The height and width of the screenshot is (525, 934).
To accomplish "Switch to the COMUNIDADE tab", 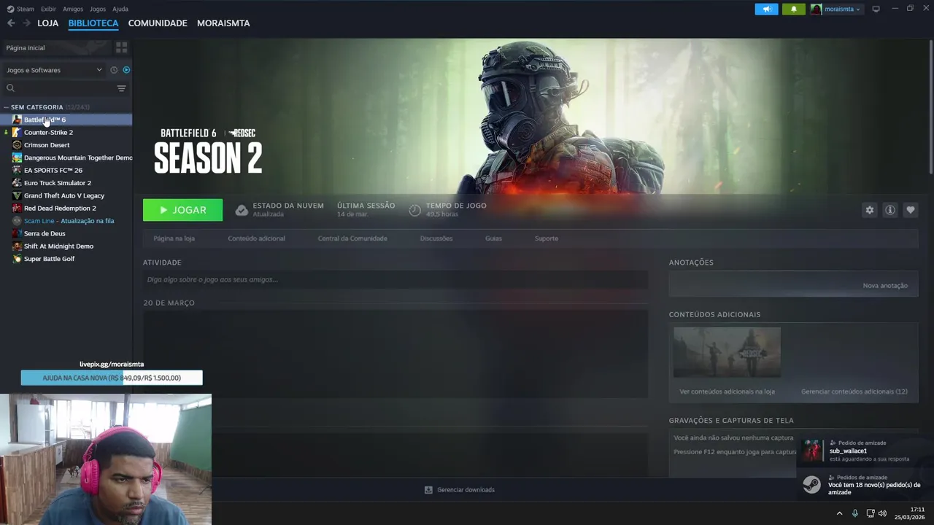I will coord(158,23).
